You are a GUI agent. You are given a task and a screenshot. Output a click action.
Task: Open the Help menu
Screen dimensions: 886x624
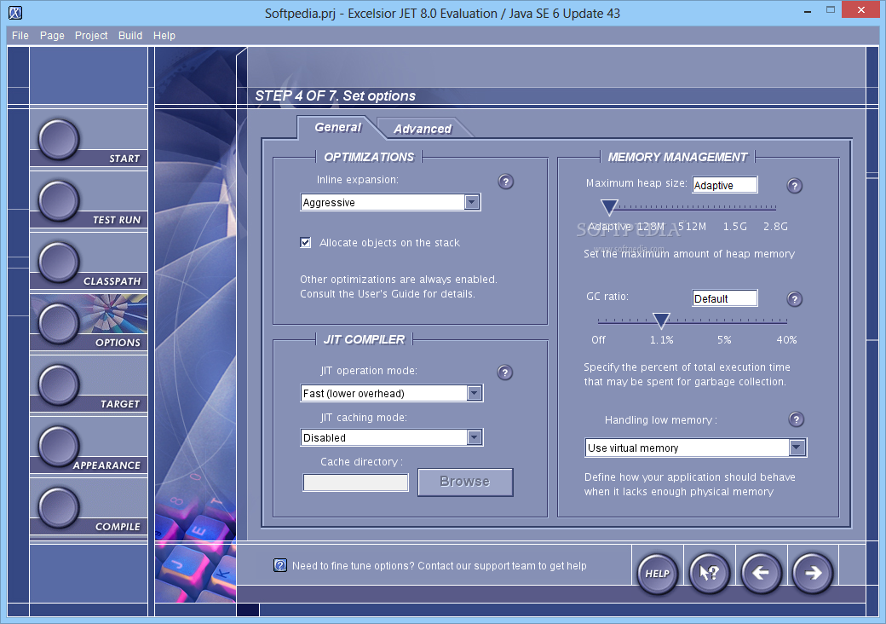click(164, 36)
